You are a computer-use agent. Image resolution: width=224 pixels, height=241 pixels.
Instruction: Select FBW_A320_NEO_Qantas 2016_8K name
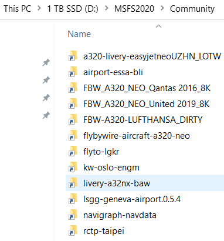click(x=147, y=88)
